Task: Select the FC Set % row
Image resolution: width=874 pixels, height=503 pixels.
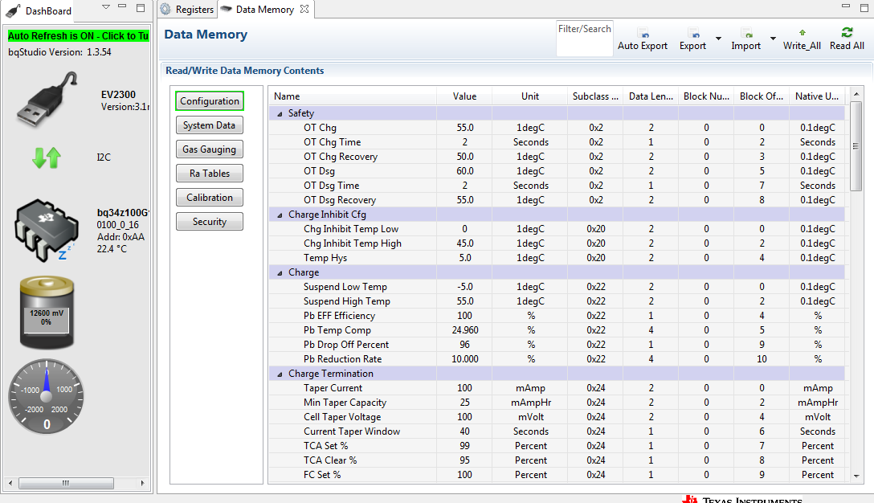Action: [557, 476]
